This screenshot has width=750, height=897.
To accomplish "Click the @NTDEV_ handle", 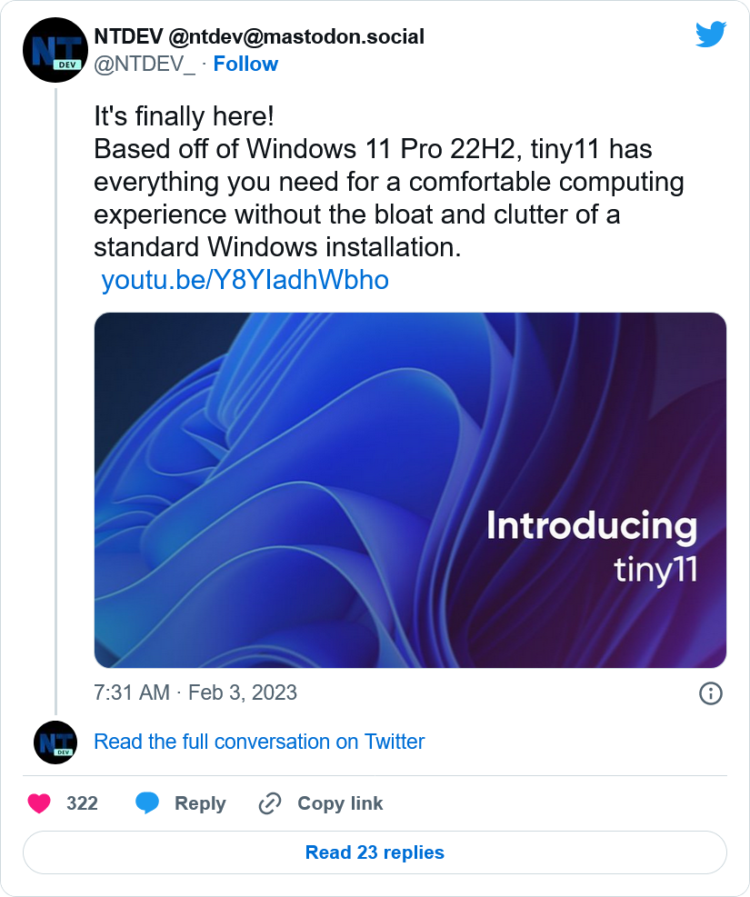I will pos(145,64).
